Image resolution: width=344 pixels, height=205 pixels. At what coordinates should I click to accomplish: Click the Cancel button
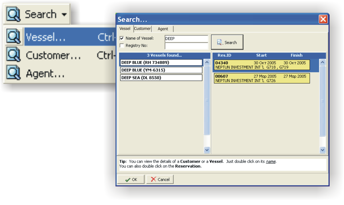(160, 179)
